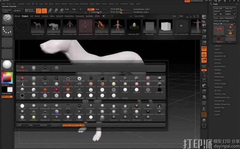Toggle Preview Material On Mesh
240x149 pixels.
coord(73,125)
